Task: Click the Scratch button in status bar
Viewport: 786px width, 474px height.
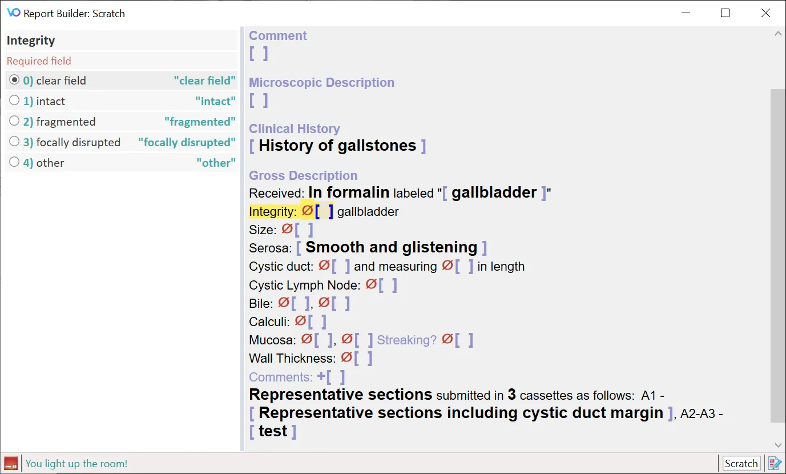Action: click(x=741, y=463)
